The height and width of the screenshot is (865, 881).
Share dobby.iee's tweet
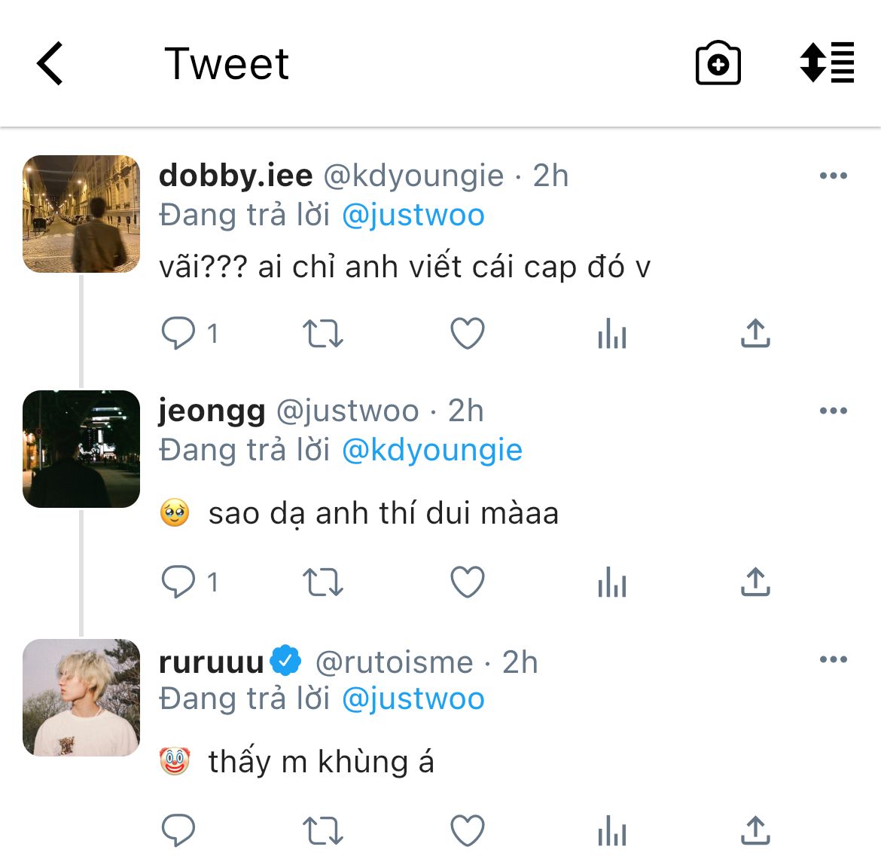click(755, 333)
